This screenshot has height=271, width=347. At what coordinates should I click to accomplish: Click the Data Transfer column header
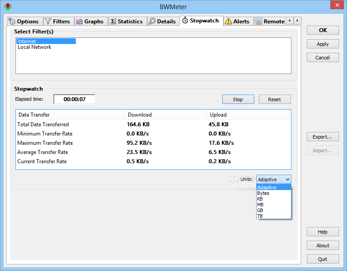[71, 115]
